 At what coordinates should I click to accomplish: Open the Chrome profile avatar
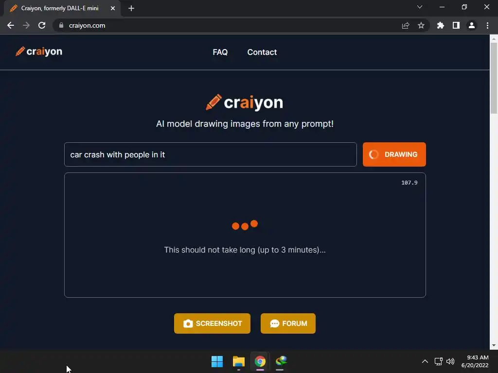click(x=472, y=25)
